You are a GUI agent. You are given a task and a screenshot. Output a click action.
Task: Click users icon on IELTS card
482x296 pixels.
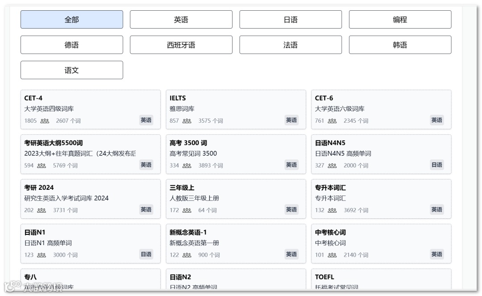187,121
